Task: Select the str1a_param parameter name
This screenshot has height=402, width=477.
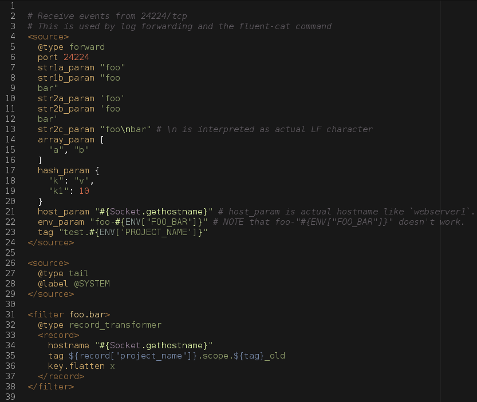Action: point(66,67)
